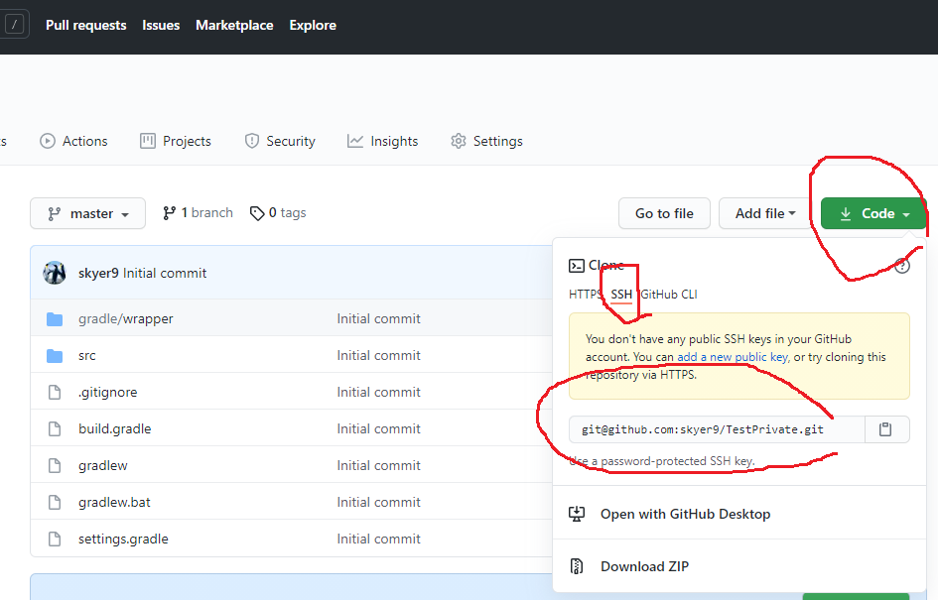Click the tag icon beside 0 tags
Viewport: 938px width, 600px height.
[x=257, y=213]
